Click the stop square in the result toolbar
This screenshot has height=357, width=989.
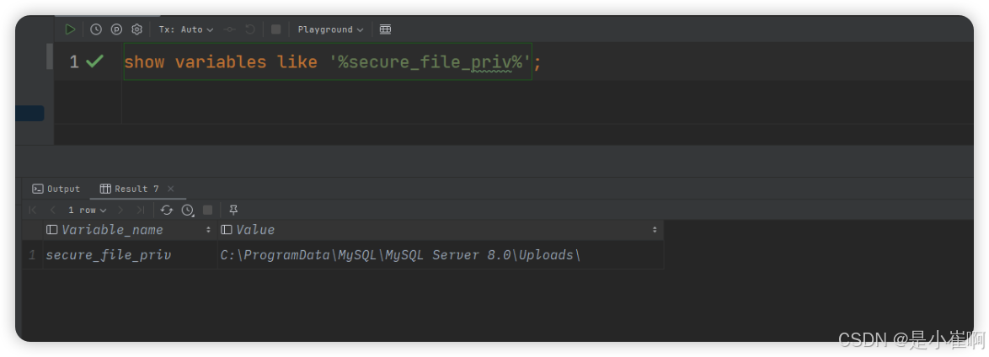[207, 210]
